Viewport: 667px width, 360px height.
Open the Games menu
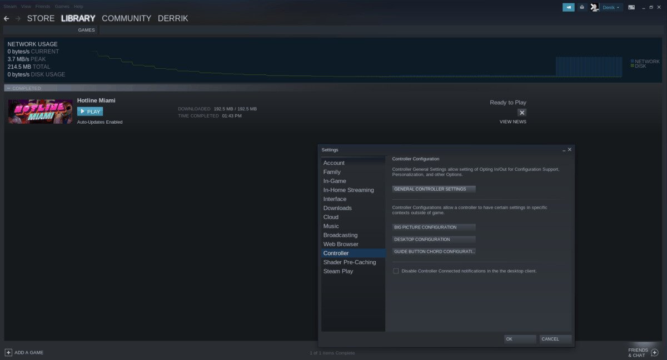[x=62, y=6]
